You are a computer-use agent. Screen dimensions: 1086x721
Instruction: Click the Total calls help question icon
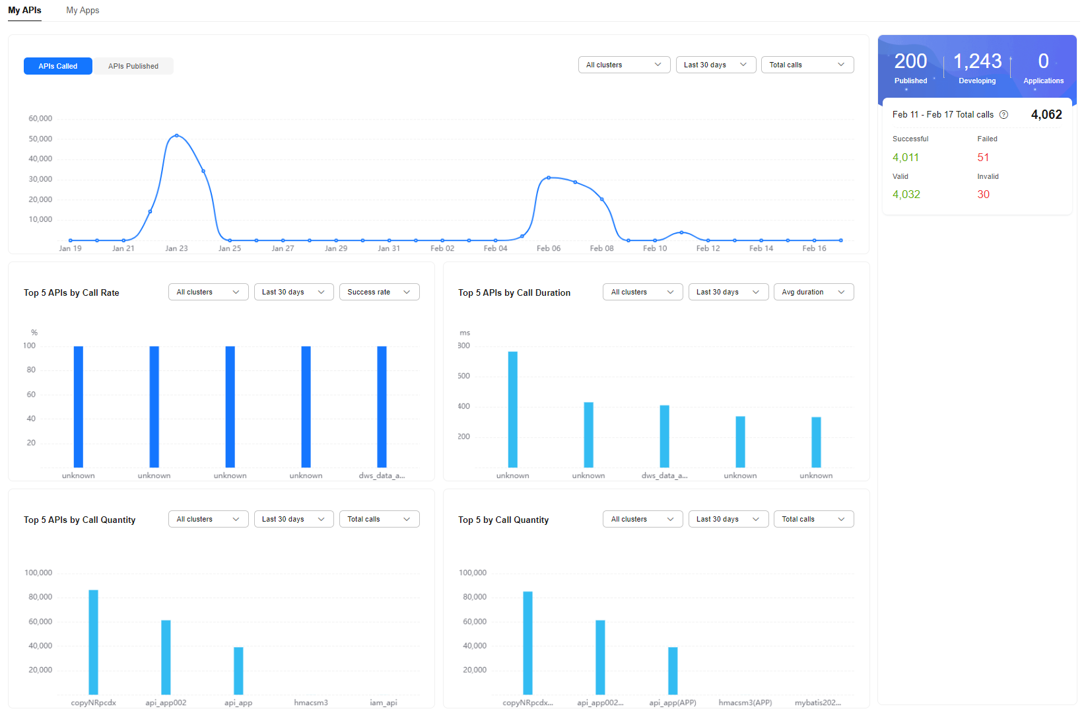click(x=1003, y=115)
